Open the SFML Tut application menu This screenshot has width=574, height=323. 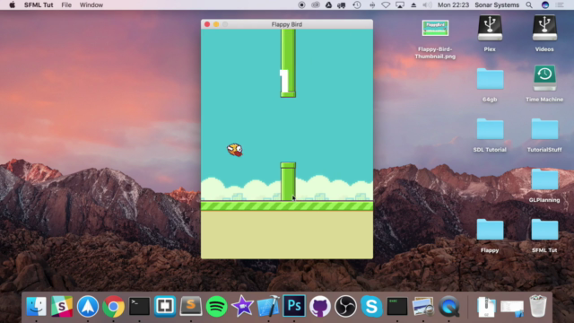39,4
